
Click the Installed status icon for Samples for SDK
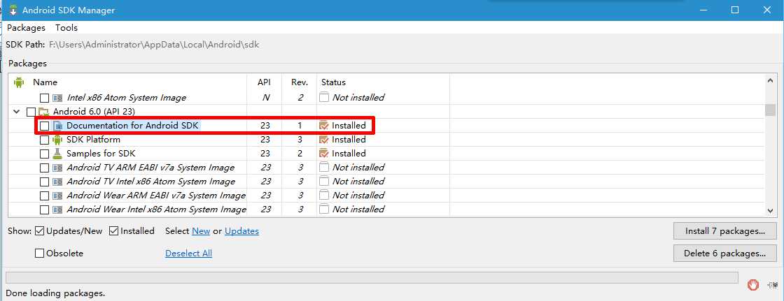pyautogui.click(x=324, y=154)
